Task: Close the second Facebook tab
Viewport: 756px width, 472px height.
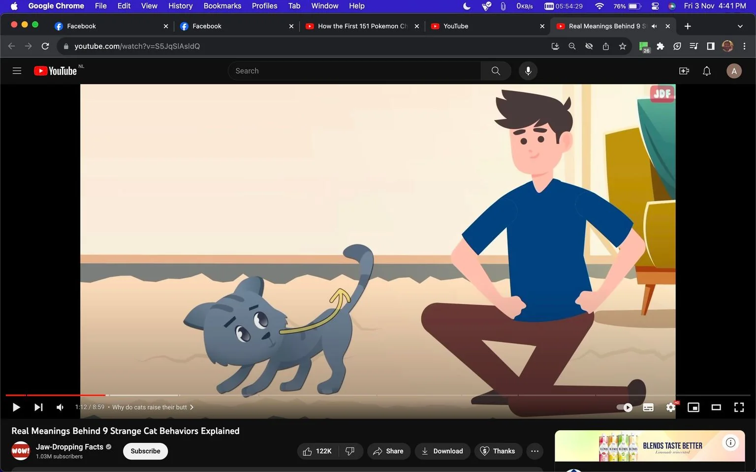Action: click(291, 26)
